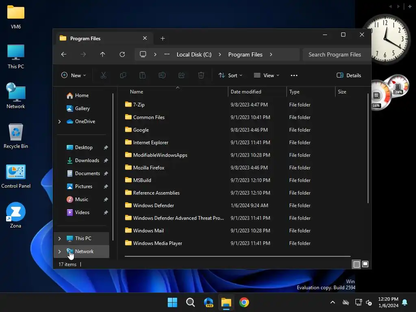Click the PC monitor icon in address bar
This screenshot has height=312, width=416.
point(143,54)
